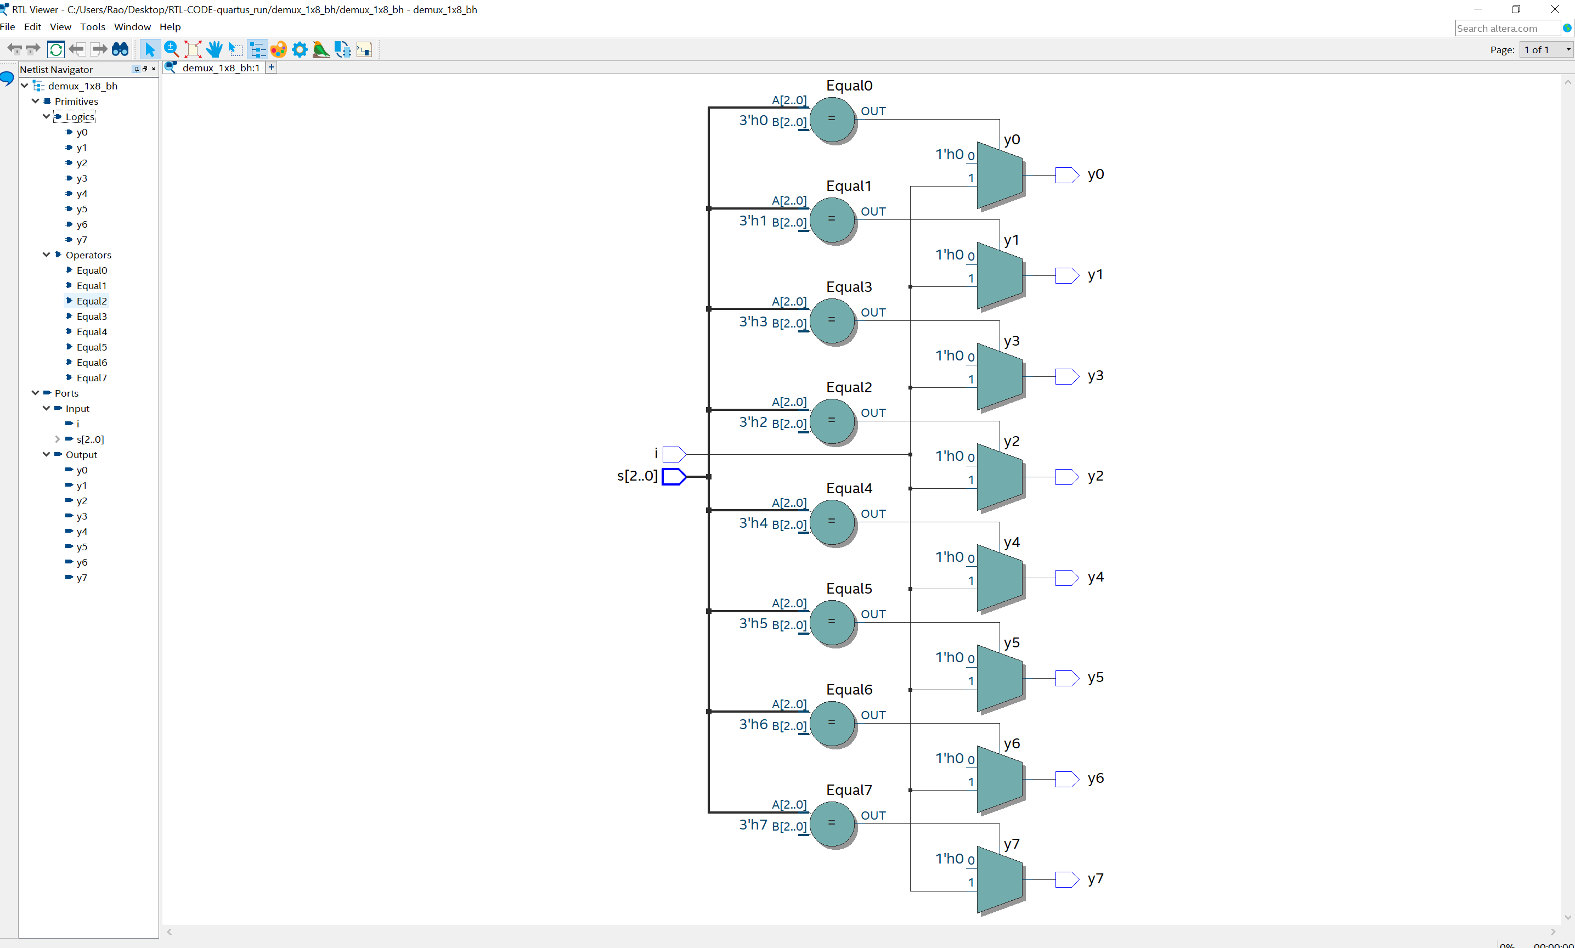
Task: Click the refresh netlist icon
Action: [56, 49]
